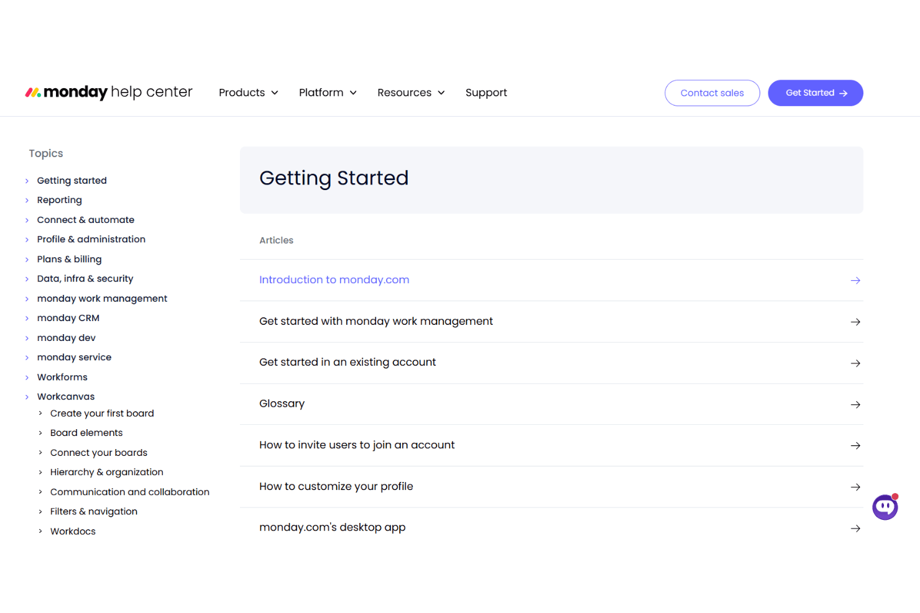
Task: Open How to customize your profile article
Action: click(336, 487)
